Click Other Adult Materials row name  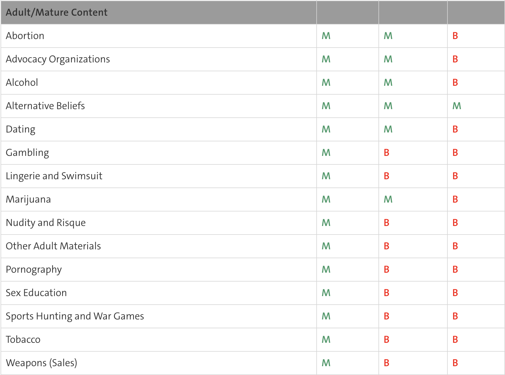pos(53,246)
